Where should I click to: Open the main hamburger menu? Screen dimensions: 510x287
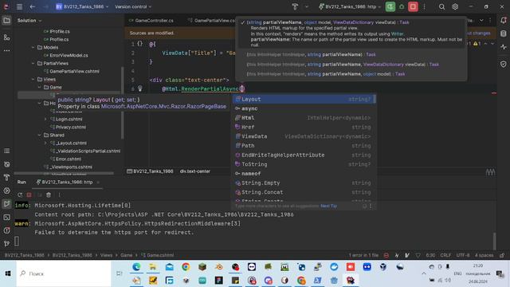tap(19, 6)
